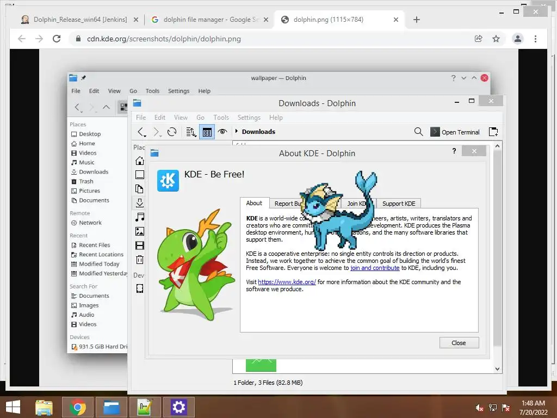Select Pictures icon in Downloads Dolphin places
The width and height of the screenshot is (557, 418).
coord(140,231)
